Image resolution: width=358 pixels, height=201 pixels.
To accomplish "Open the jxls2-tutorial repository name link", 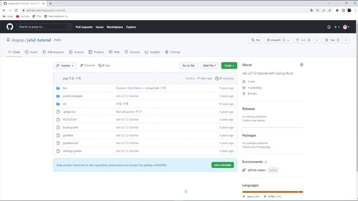I will tap(39, 40).
